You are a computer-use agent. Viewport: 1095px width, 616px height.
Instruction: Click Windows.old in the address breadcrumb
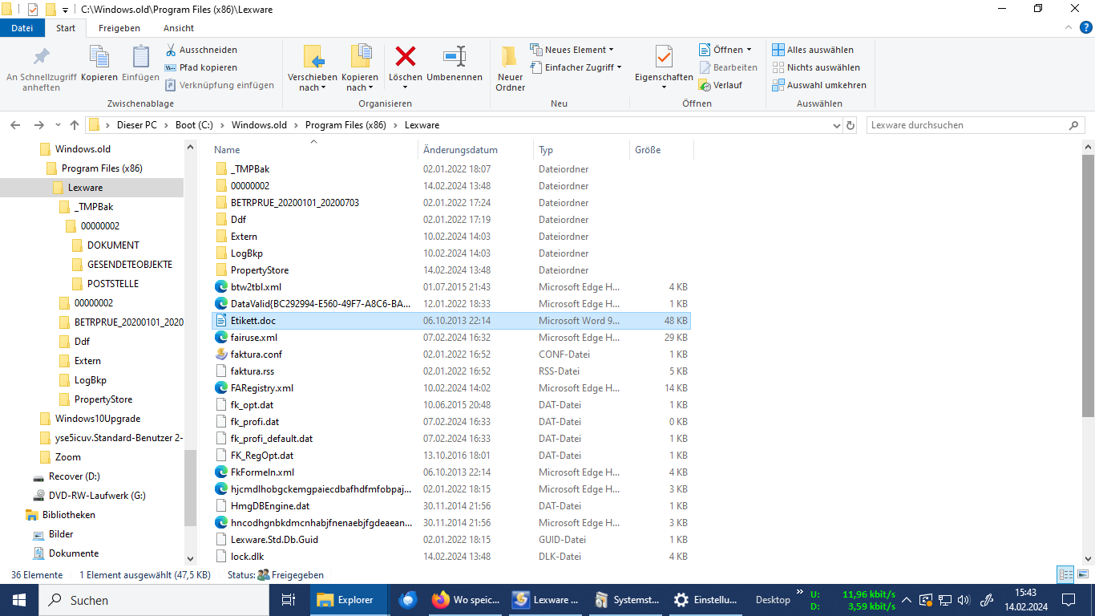259,125
